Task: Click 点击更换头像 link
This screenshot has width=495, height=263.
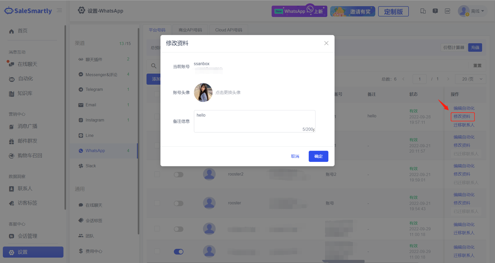Action: tap(228, 93)
